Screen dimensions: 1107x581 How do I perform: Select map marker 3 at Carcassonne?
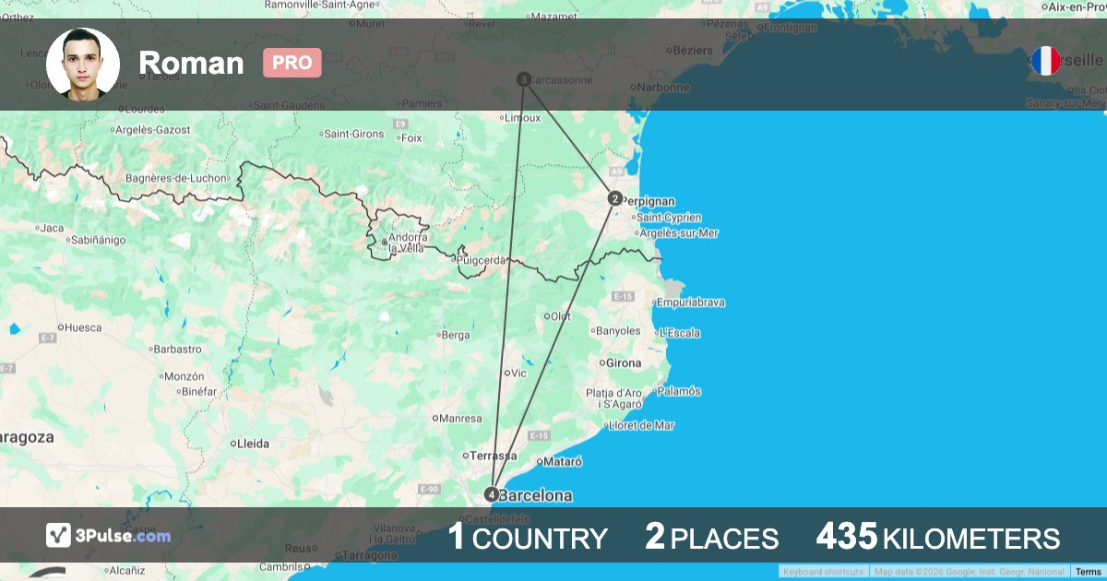524,79
